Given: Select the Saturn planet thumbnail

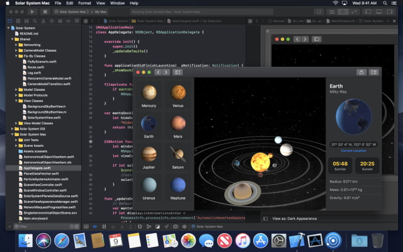Looking at the screenshot, I should (179, 154).
